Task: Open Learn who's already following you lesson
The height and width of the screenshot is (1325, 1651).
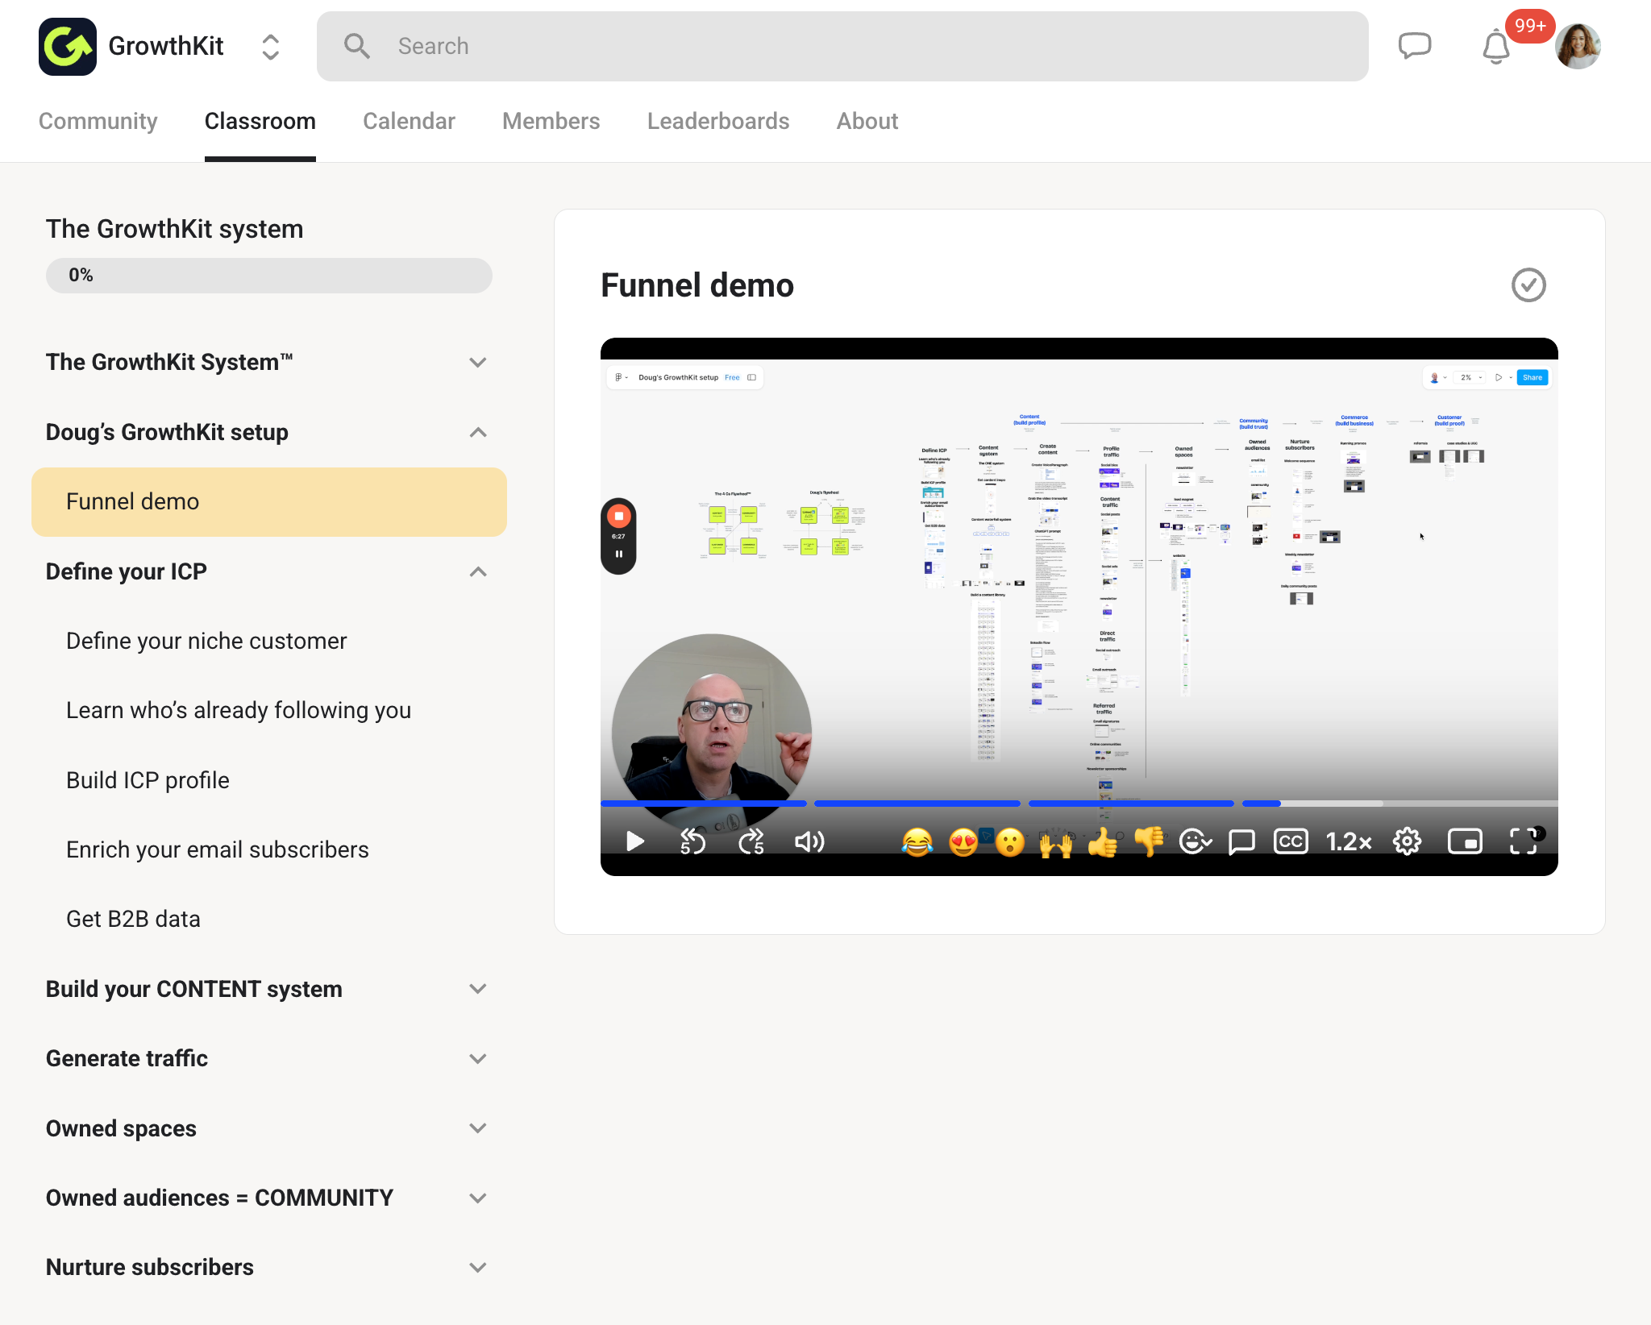Action: 239,710
